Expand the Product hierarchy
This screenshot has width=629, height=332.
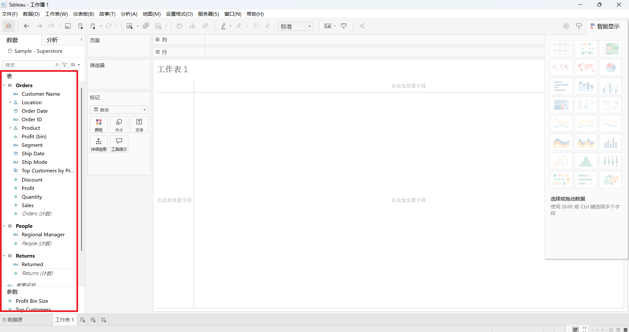tap(10, 128)
